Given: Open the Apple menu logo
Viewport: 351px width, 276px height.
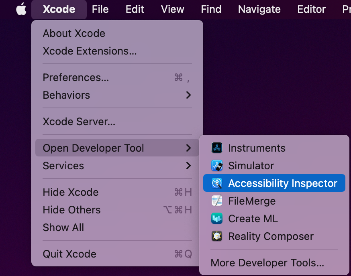Looking at the screenshot, I should click(x=21, y=9).
